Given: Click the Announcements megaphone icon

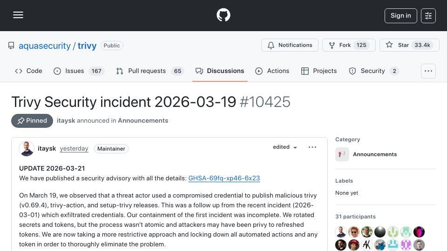Looking at the screenshot, I should pyautogui.click(x=342, y=154).
